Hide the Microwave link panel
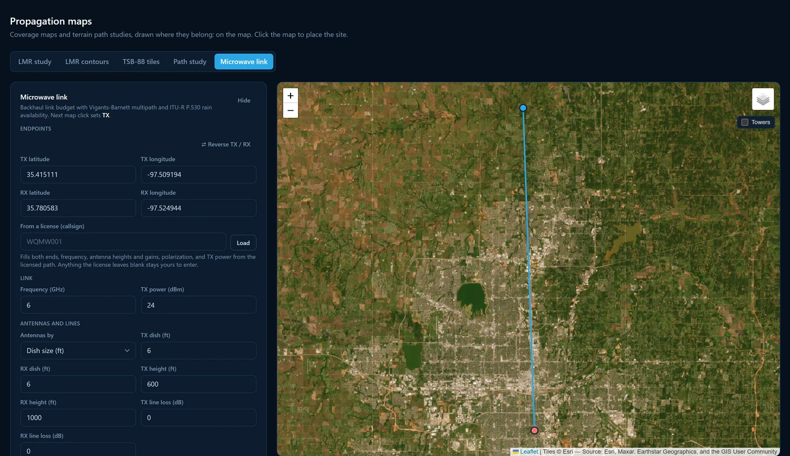Viewport: 790px width, 456px height. tap(244, 100)
